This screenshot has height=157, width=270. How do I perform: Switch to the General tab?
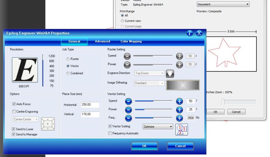tap(74, 41)
